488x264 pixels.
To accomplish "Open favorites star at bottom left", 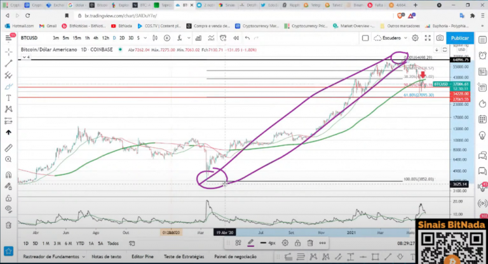I will pyautogui.click(x=8, y=251).
